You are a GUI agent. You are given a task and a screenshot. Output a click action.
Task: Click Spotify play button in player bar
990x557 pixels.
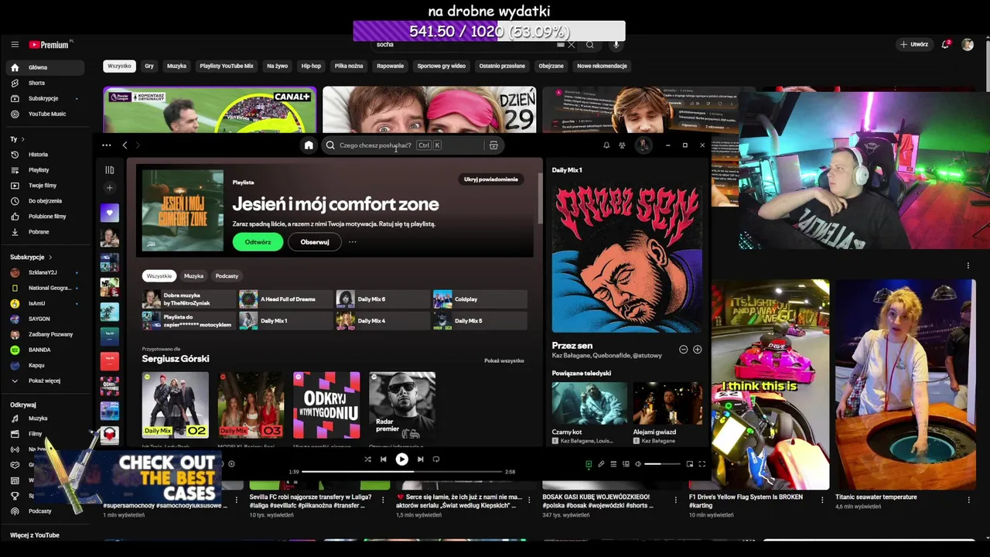401,460
